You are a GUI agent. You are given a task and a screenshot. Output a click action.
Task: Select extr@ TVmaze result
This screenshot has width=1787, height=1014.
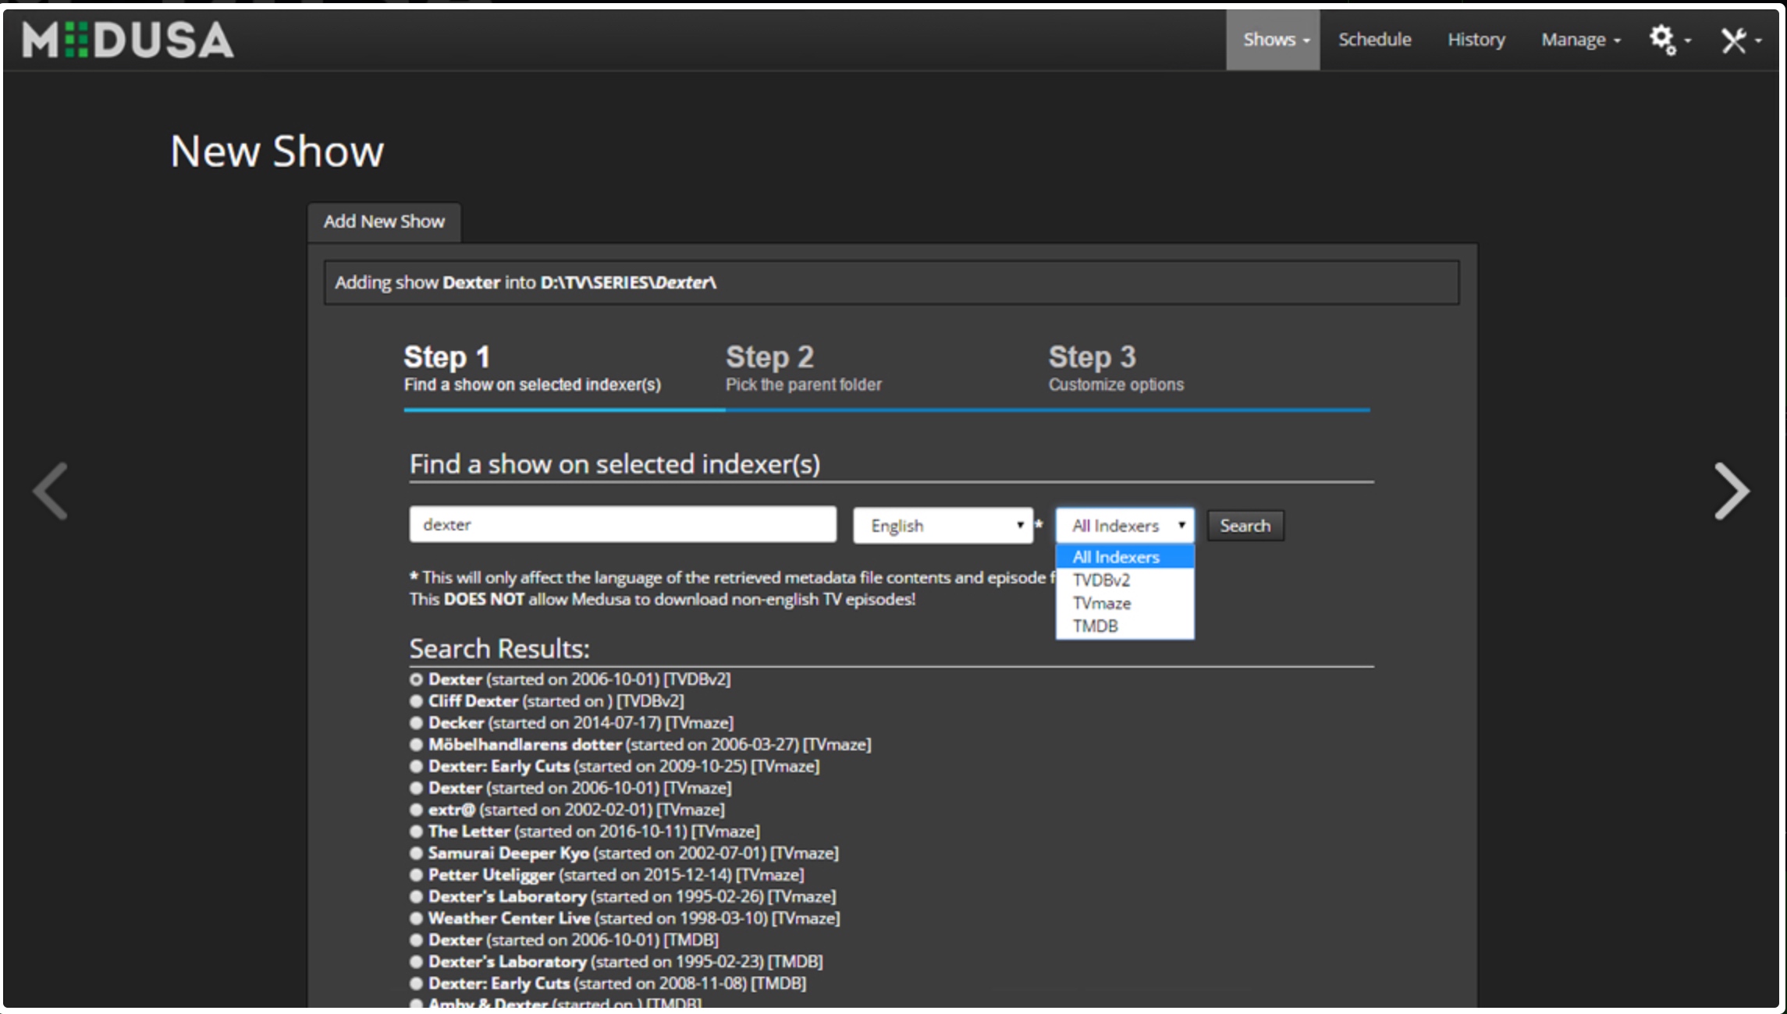[x=416, y=810]
